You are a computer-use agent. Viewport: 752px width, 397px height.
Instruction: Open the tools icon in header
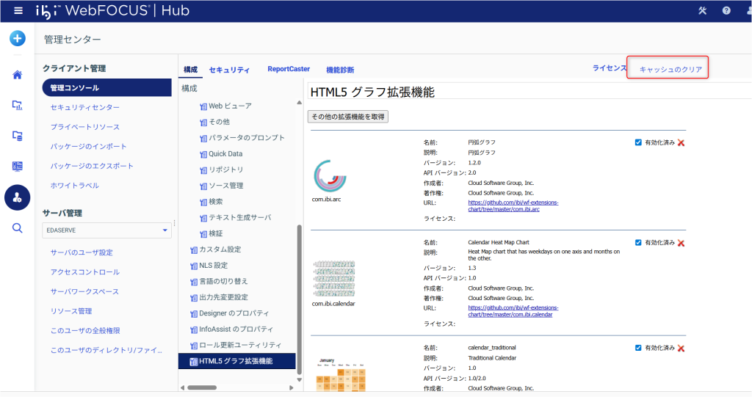point(702,11)
